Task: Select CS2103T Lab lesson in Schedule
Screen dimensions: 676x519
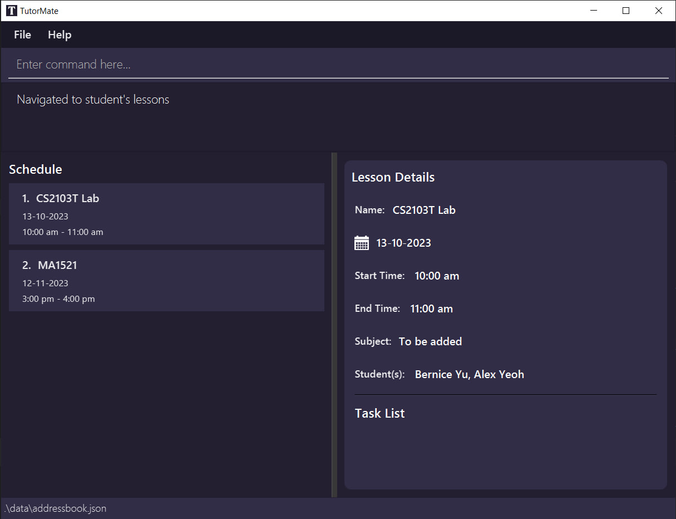Action: pos(166,214)
